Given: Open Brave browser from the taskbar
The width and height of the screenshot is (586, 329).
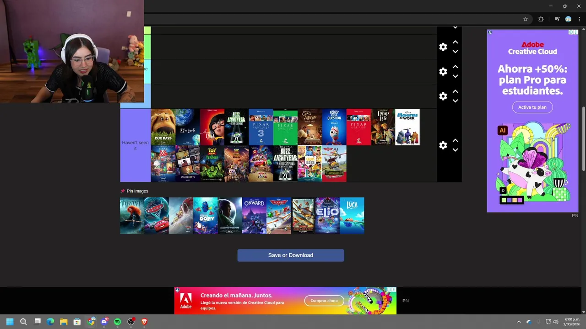Looking at the screenshot, I should tap(145, 322).
